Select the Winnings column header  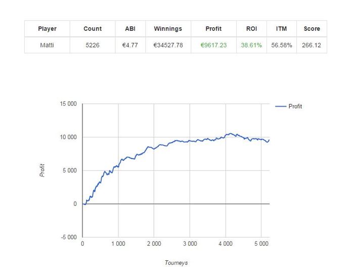pyautogui.click(x=168, y=29)
